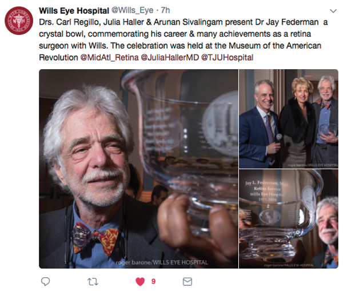Click the engraved Jay L. Federman bowl text
343x291 pixels.
coord(266,191)
